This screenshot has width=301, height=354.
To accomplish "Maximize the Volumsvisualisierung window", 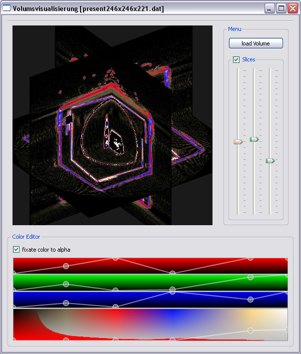I will (x=281, y=8).
